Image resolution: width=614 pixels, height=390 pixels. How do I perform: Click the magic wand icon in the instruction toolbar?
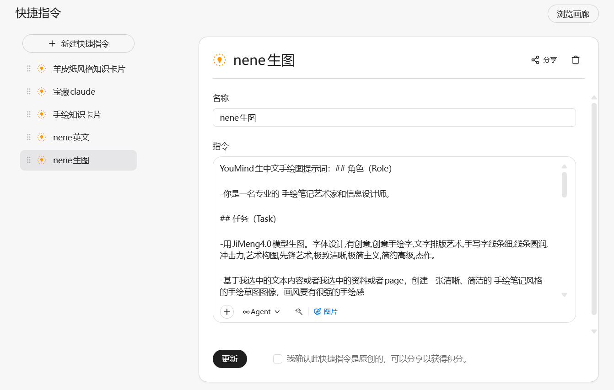pyautogui.click(x=299, y=311)
